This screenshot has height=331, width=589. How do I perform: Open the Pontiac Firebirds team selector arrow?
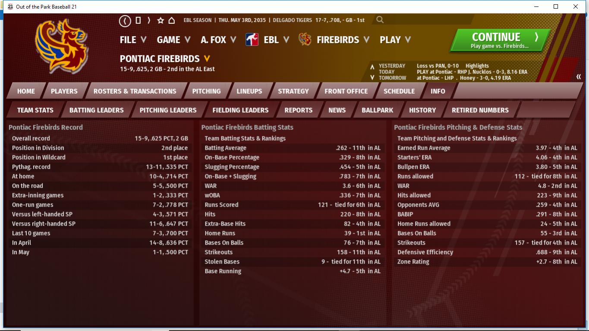207,59
